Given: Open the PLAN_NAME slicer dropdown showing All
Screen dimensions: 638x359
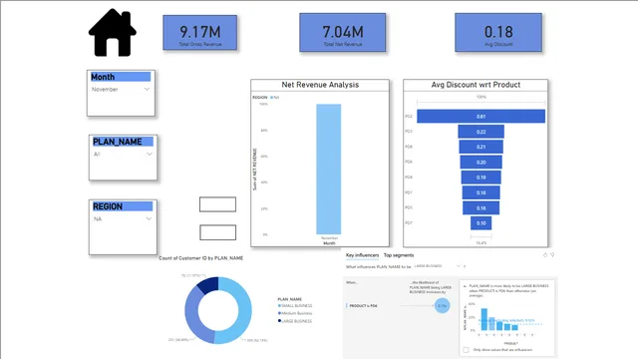Looking at the screenshot, I should pyautogui.click(x=123, y=155).
